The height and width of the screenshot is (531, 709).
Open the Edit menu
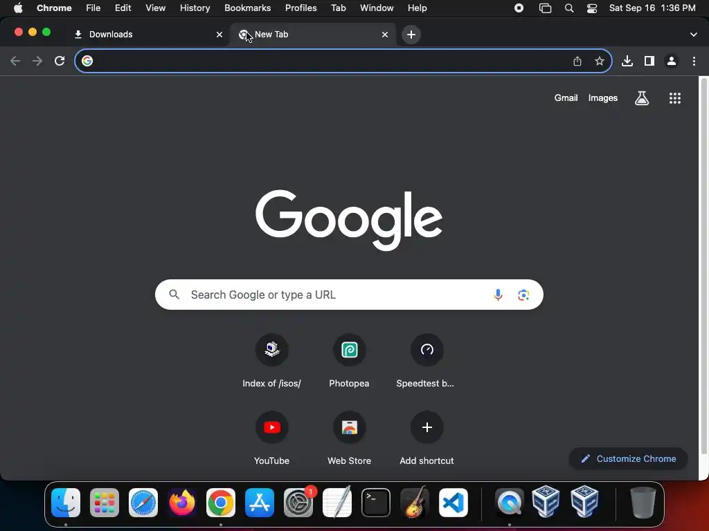pos(123,8)
